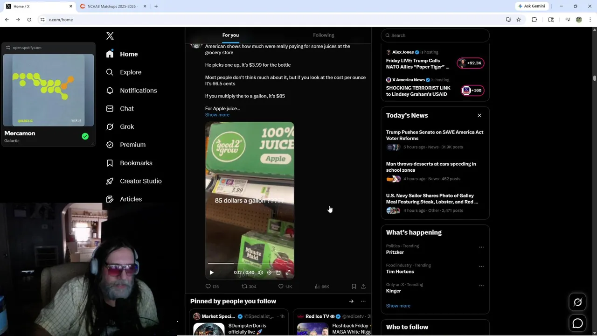Seek on the video progress bar
This screenshot has height=336, width=597.
click(250, 263)
